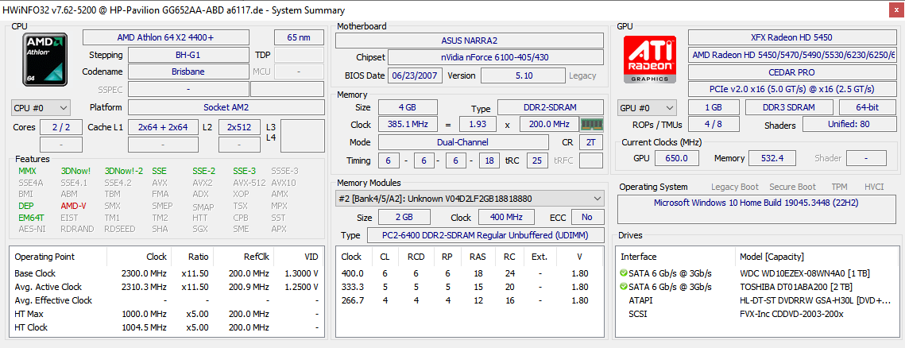Click the green check icon beside TOSHIBA drive
This screenshot has height=348, width=905.
[x=624, y=287]
